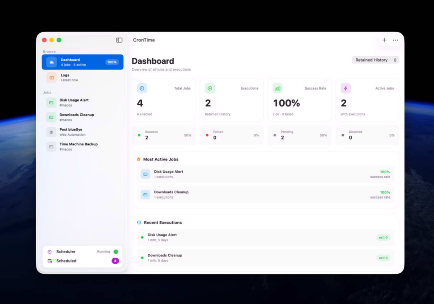Image resolution: width=434 pixels, height=304 pixels.
Task: Click the Success Rate bar chart icon
Action: tap(278, 88)
